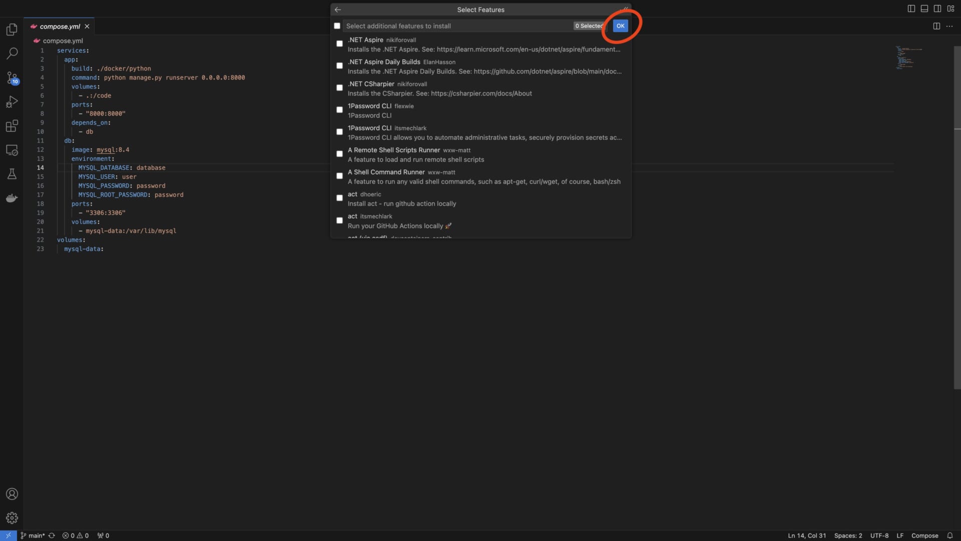Change file encoding UTF-8
Image resolution: width=961 pixels, height=541 pixels.
pos(879,535)
